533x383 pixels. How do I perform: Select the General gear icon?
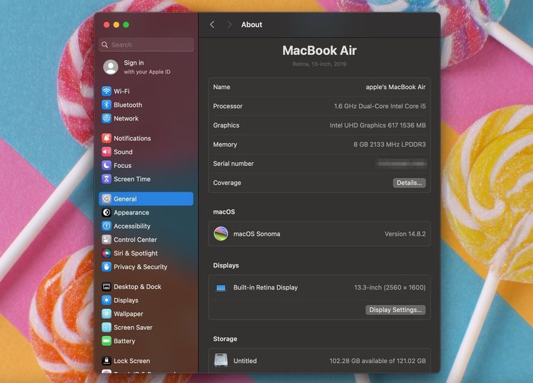[x=107, y=199]
